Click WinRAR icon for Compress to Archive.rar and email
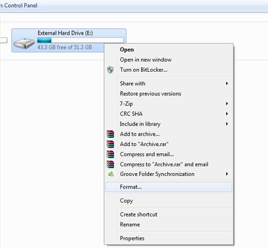Screen dimensions: 268x248 point(110,164)
